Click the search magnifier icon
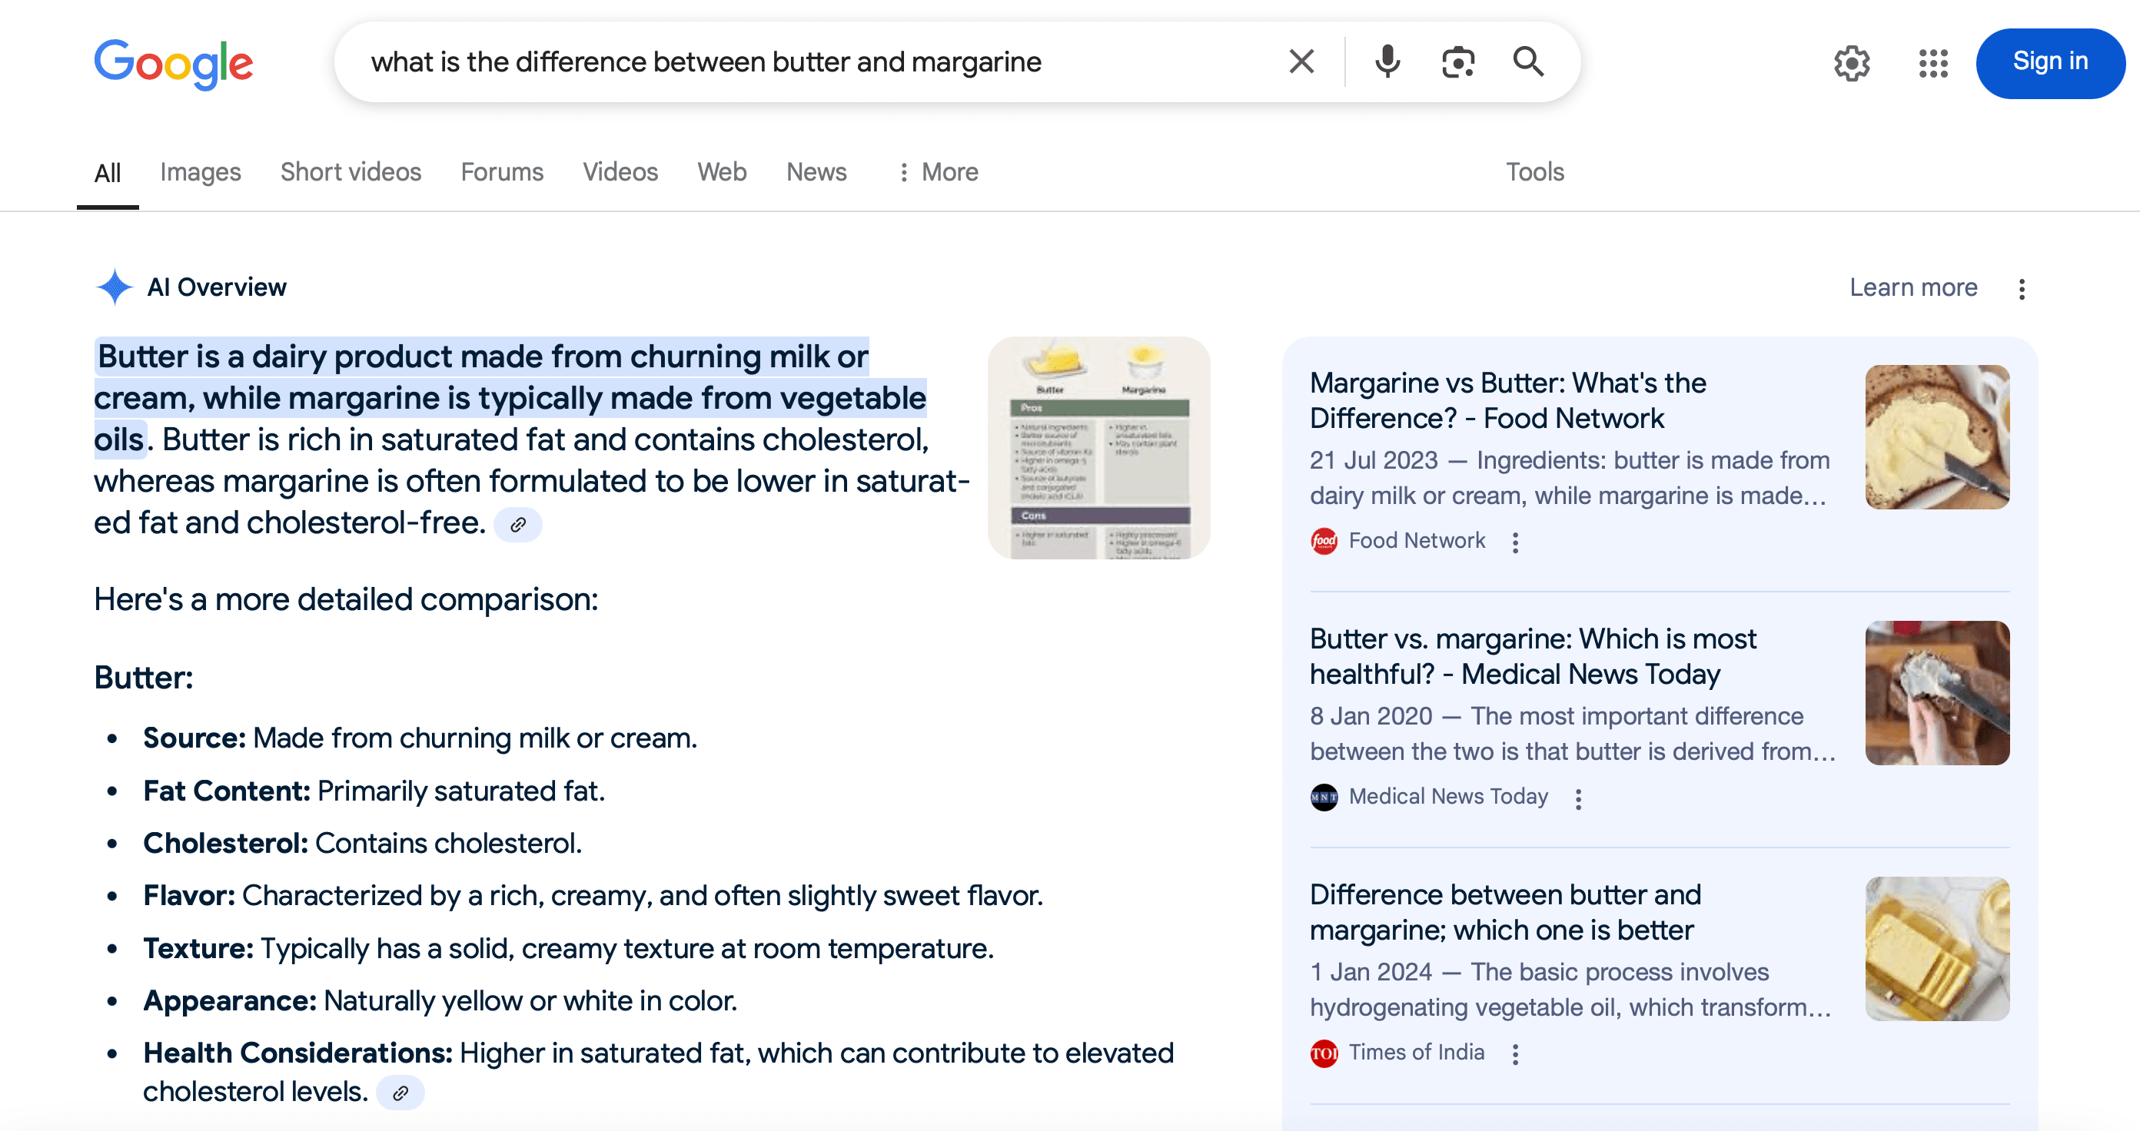The width and height of the screenshot is (2140, 1131). (1529, 61)
